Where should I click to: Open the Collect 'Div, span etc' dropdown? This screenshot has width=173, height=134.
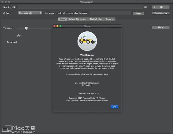(30, 13)
